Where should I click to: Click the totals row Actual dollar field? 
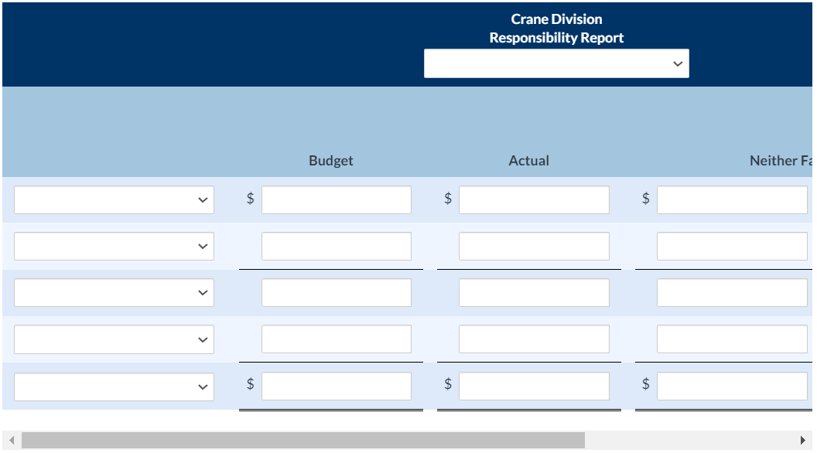(533, 385)
